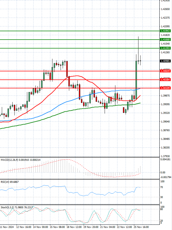The image size is (172, 230).
Task: Click the 1.38485 price scale value
Action: [165, 139]
